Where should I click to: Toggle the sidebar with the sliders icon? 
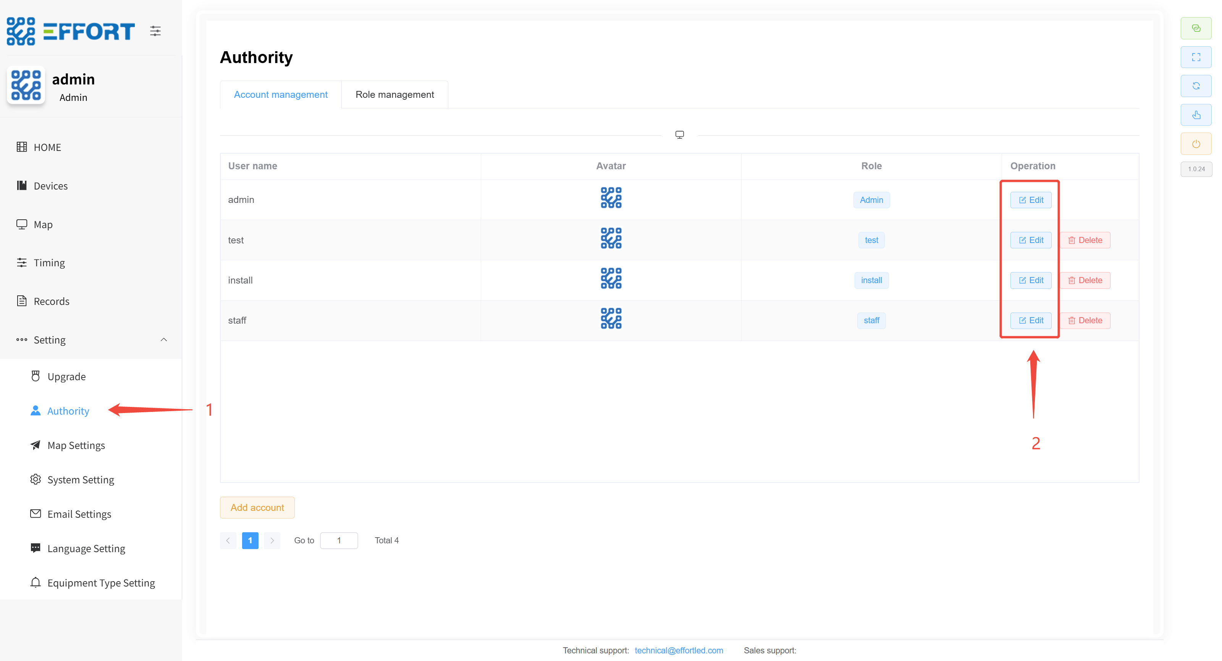point(155,31)
